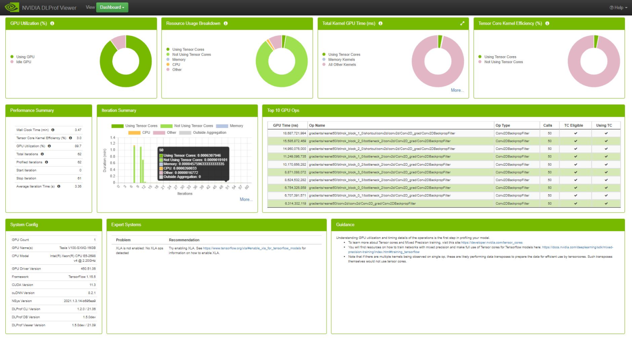Click info icon beside Average Iteration Time
632x338 pixels.
point(59,186)
